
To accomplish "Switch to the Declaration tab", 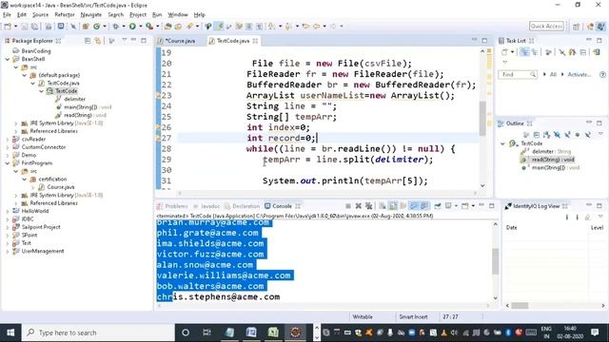I will (x=243, y=206).
